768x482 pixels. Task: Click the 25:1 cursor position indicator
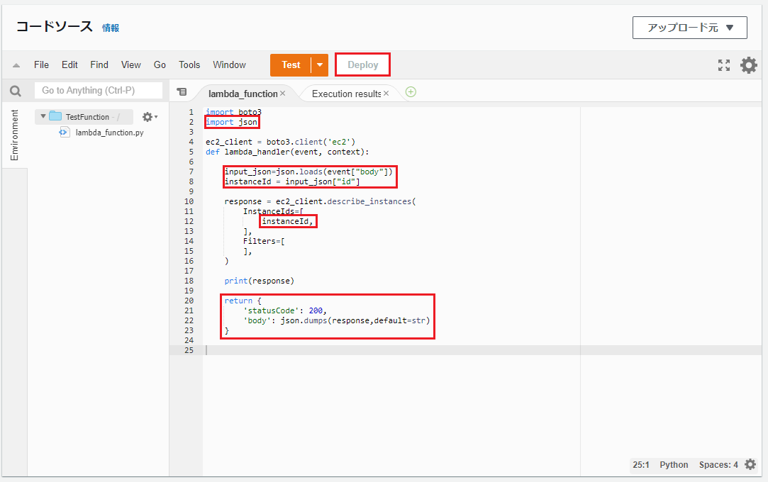[640, 465]
